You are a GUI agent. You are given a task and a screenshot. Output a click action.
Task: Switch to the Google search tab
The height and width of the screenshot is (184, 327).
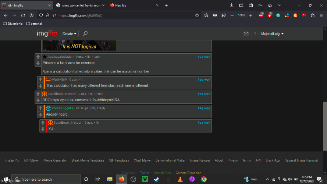80,6
